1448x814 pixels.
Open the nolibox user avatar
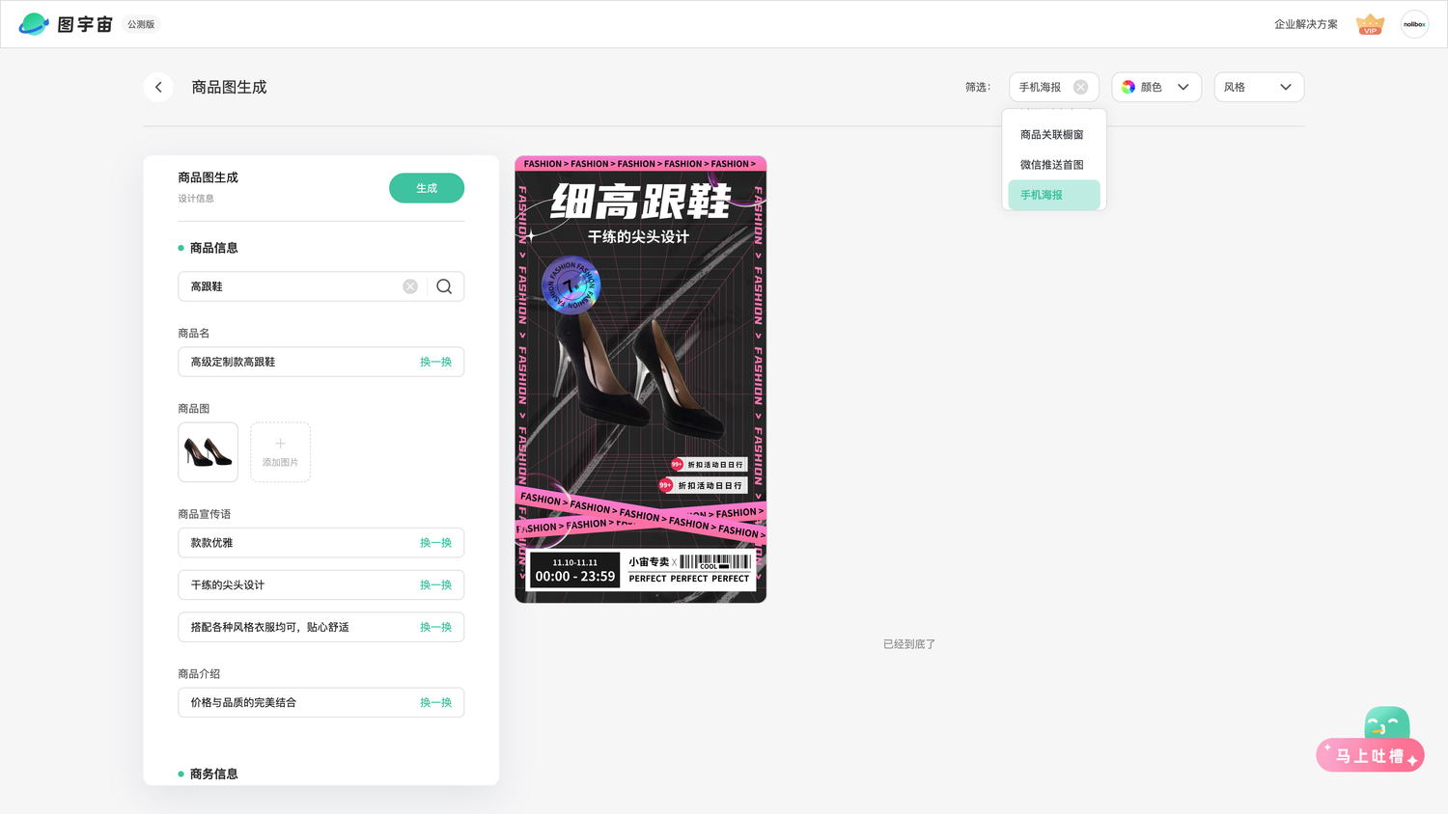1414,24
